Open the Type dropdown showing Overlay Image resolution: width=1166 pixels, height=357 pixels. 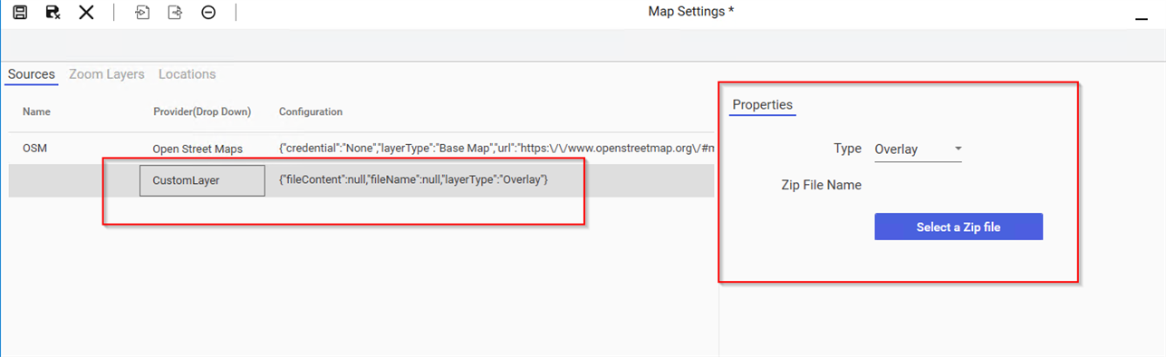918,150
